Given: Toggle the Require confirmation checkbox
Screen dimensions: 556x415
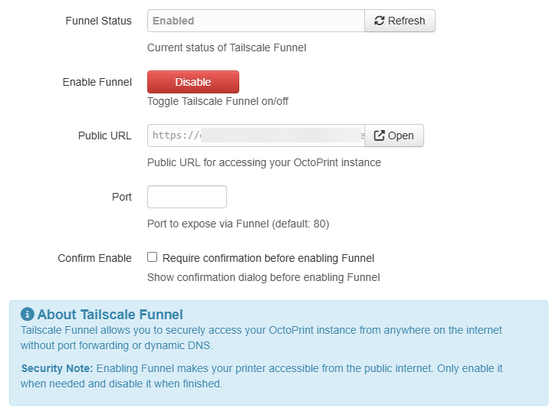Looking at the screenshot, I should coord(153,258).
